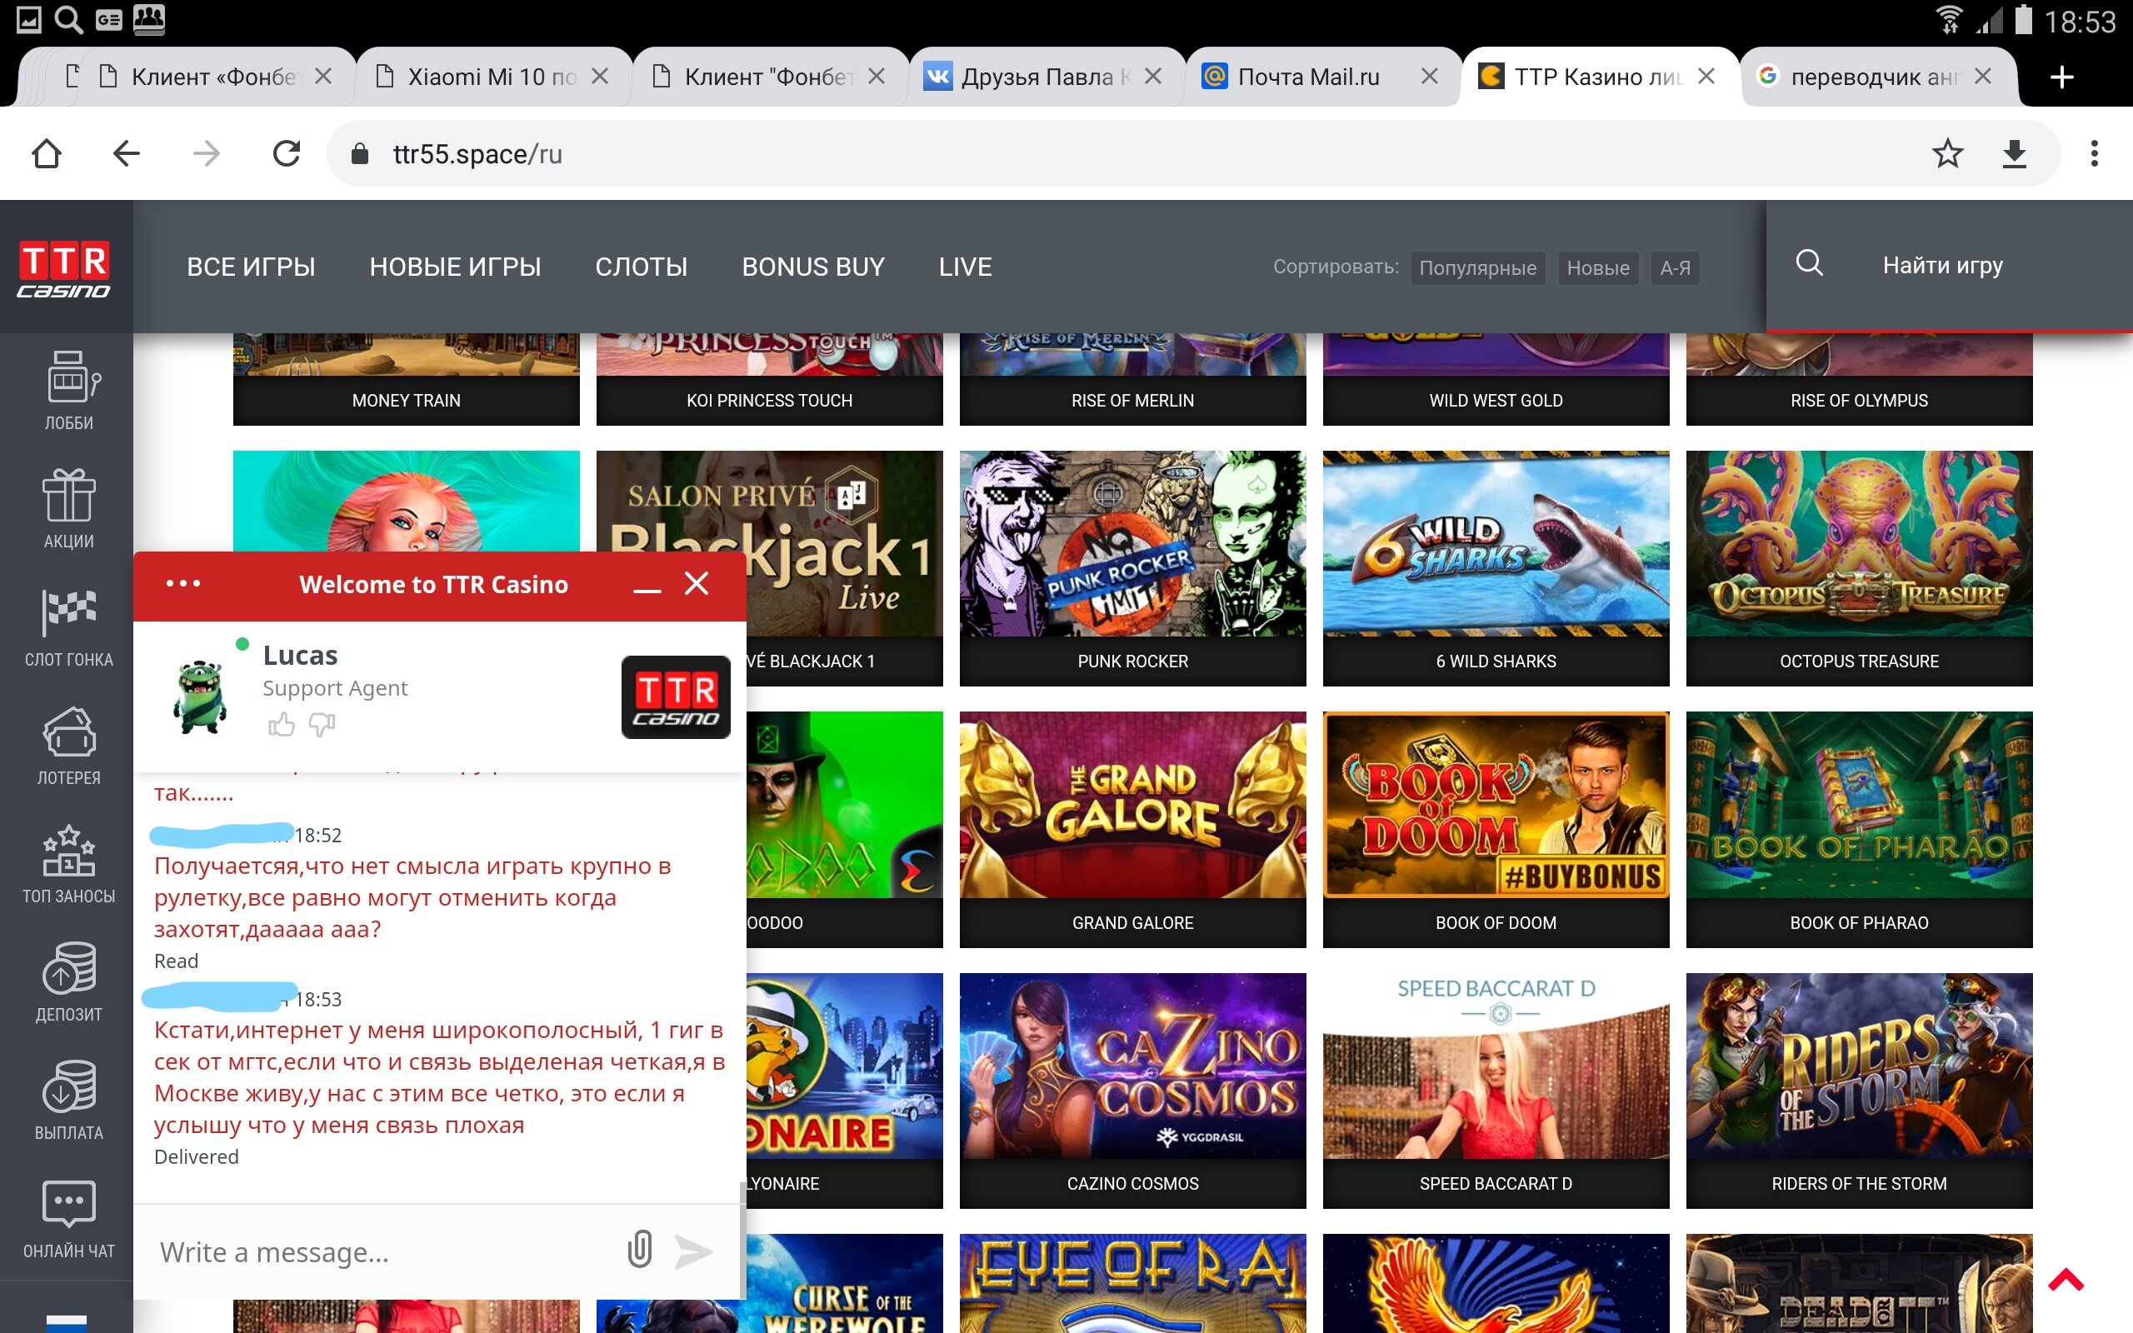This screenshot has height=1333, width=2133.
Task: Click red scroll-to-top arrow
Action: pos(2066,1279)
